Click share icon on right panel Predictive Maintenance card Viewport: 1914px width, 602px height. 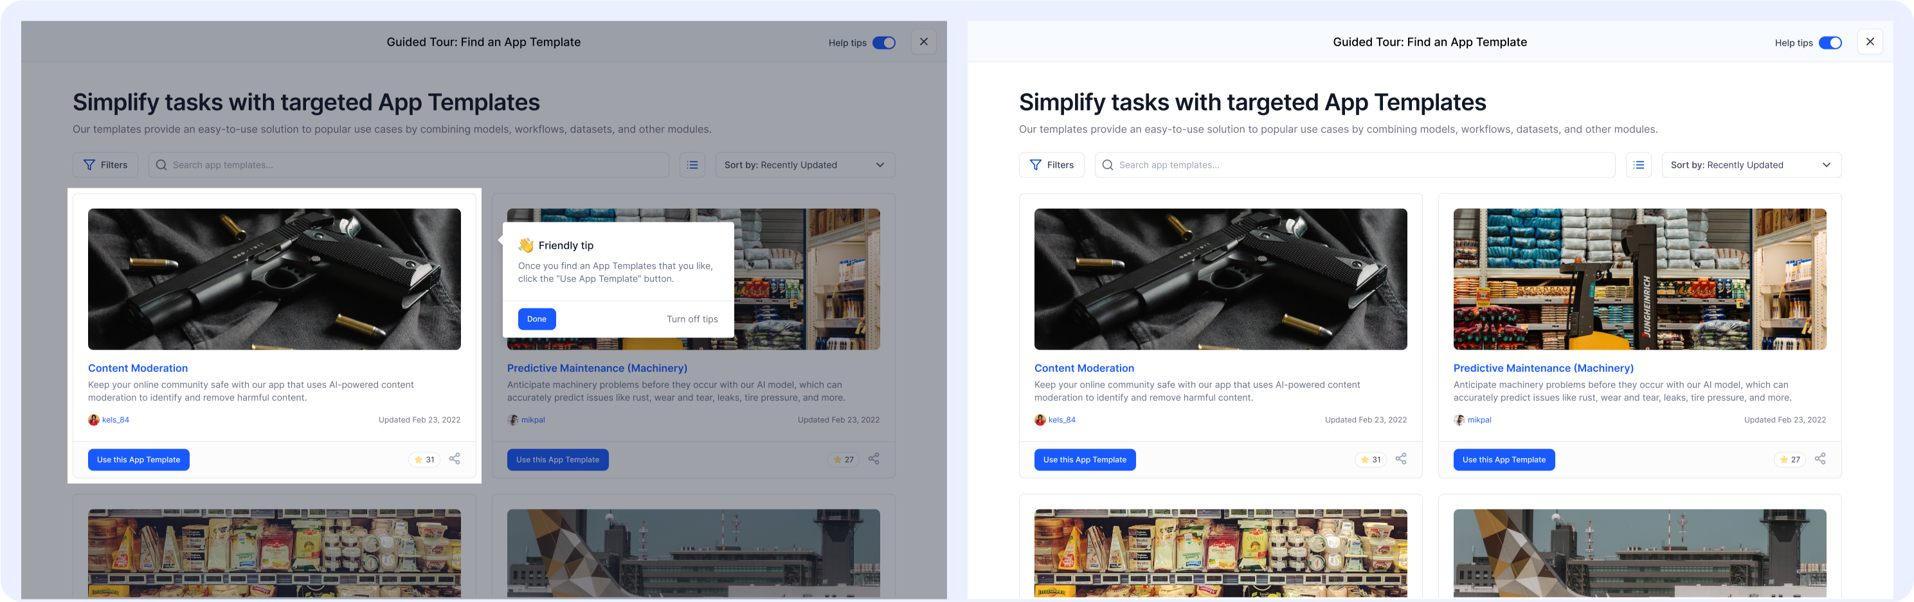[x=1820, y=459]
